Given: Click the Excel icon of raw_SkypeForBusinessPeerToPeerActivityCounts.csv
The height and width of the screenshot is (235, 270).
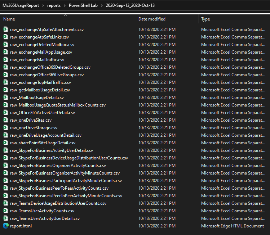Looking at the screenshot, I should (x=5, y=188).
